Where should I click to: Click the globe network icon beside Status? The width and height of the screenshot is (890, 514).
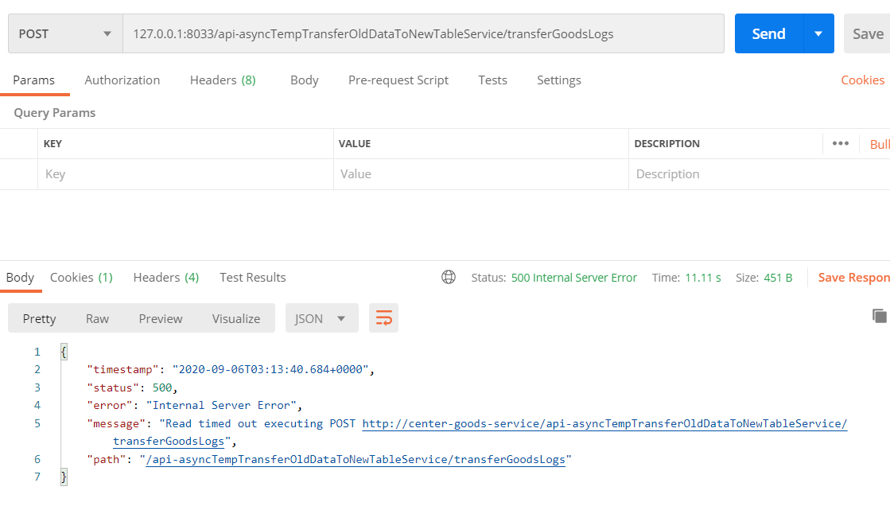coord(449,277)
